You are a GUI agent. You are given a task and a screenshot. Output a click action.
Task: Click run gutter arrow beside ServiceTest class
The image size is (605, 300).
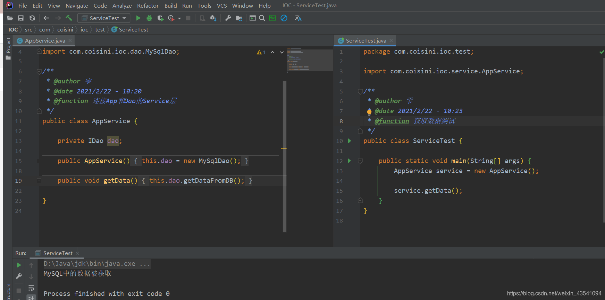click(350, 141)
